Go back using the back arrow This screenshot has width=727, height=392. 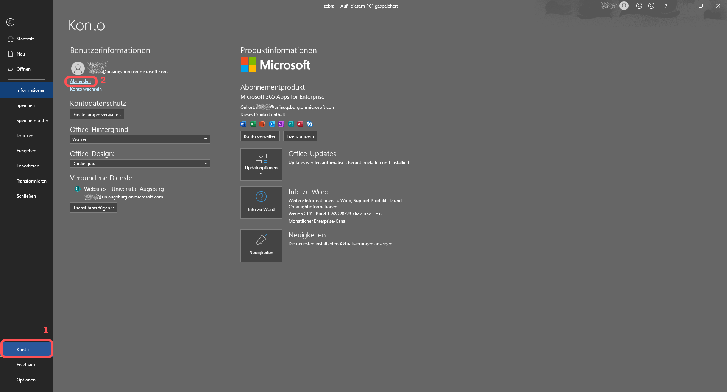(x=11, y=22)
